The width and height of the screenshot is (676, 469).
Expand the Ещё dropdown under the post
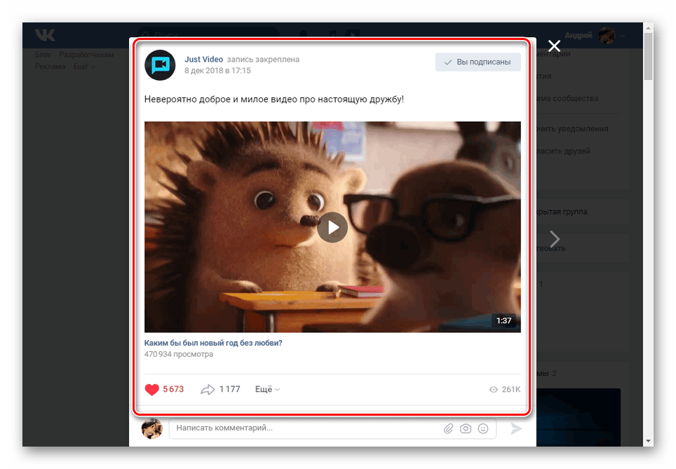pyautogui.click(x=267, y=389)
